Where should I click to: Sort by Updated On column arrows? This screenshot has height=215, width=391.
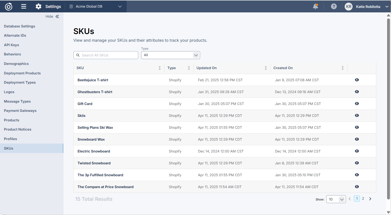pos(266,68)
